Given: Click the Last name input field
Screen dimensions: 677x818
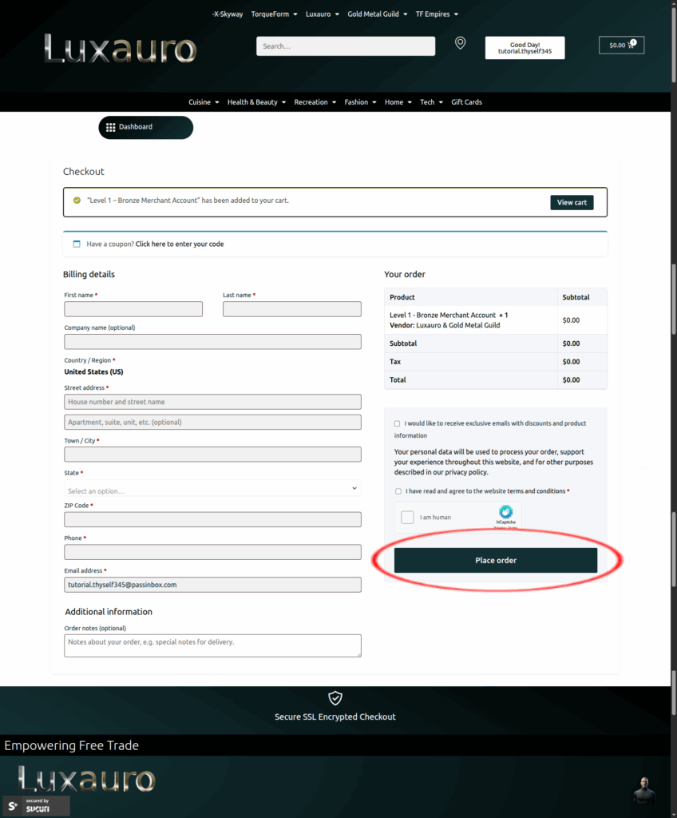Looking at the screenshot, I should [x=291, y=309].
